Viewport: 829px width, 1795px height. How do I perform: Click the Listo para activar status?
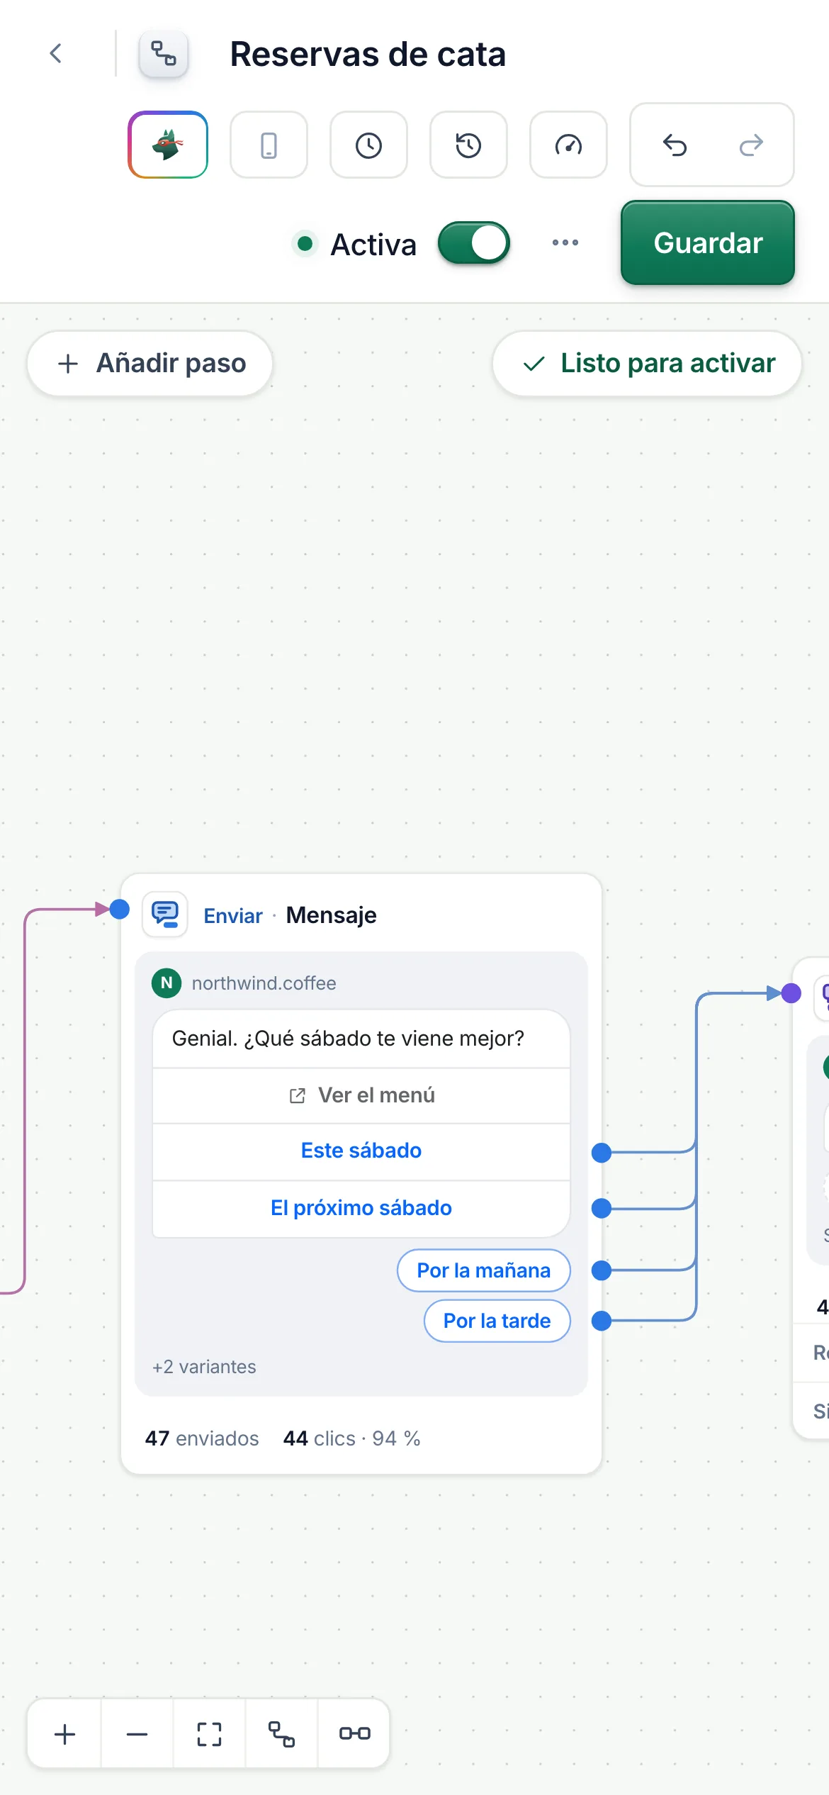coord(648,363)
